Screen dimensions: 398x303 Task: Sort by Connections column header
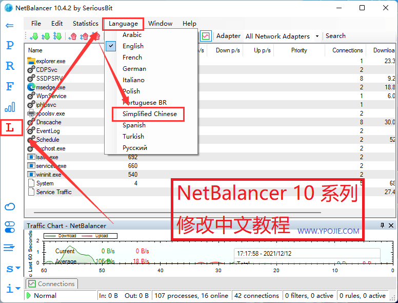[x=347, y=50]
